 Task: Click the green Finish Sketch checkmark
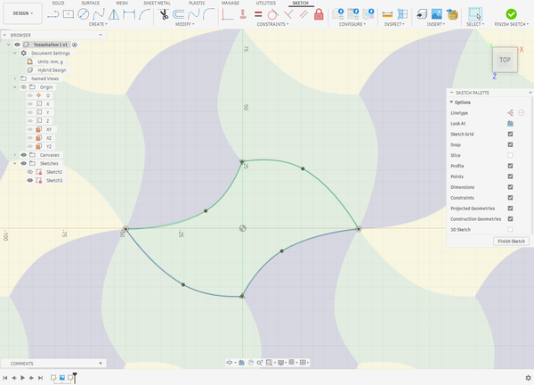pos(511,14)
